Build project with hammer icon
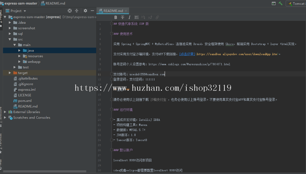This screenshot has width=306, height=174. pyautogui.click(x=280, y=3)
